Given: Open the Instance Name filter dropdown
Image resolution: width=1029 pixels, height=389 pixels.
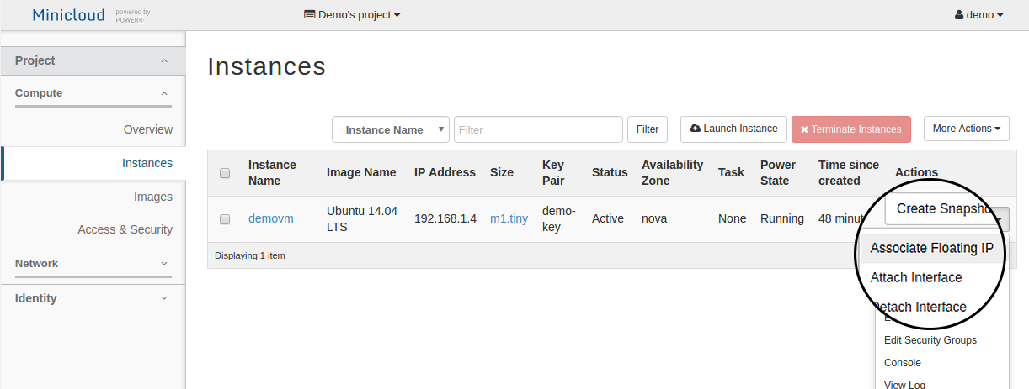Looking at the screenshot, I should coord(391,129).
